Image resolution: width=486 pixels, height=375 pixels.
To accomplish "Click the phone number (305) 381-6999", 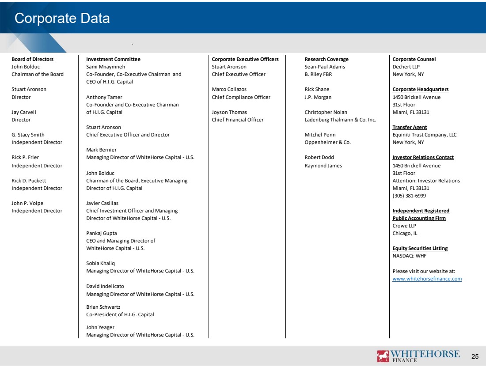I will click(409, 196).
